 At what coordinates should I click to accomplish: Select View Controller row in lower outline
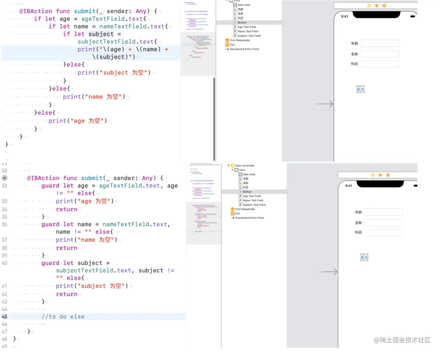tap(243, 166)
